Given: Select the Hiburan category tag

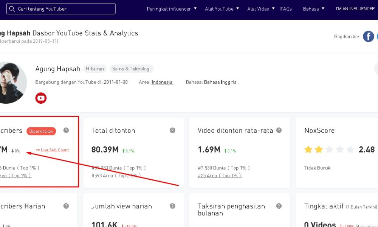Looking at the screenshot, I should click(x=95, y=69).
